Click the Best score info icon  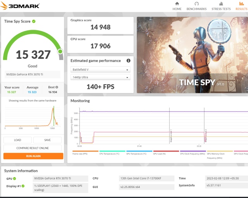(57, 87)
